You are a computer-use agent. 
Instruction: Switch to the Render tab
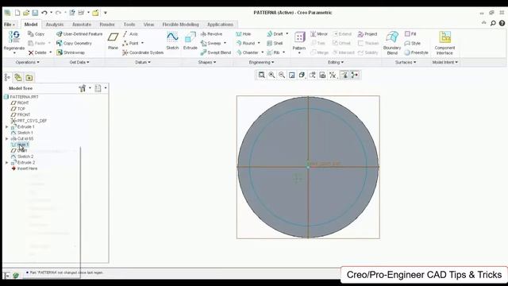pyautogui.click(x=107, y=25)
